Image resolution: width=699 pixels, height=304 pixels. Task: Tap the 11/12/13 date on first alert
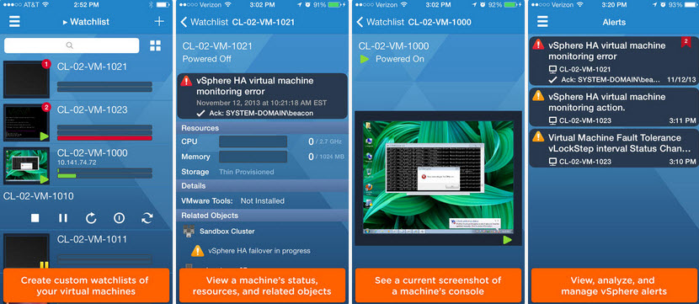click(682, 79)
